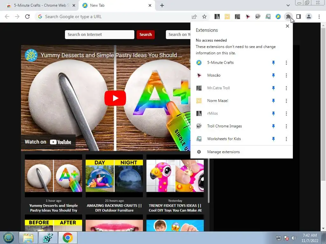Open Windows Explorer from the taskbar
The width and height of the screenshot is (326, 244).
28,238
